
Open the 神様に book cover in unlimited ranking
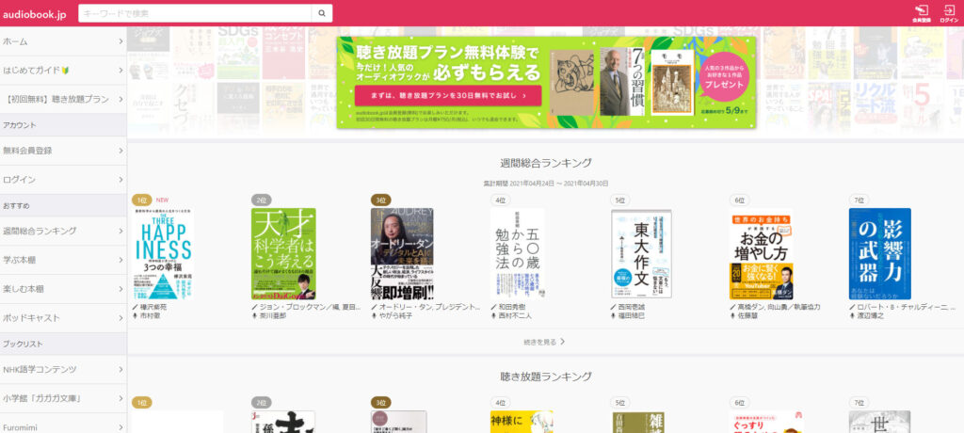pyautogui.click(x=522, y=422)
